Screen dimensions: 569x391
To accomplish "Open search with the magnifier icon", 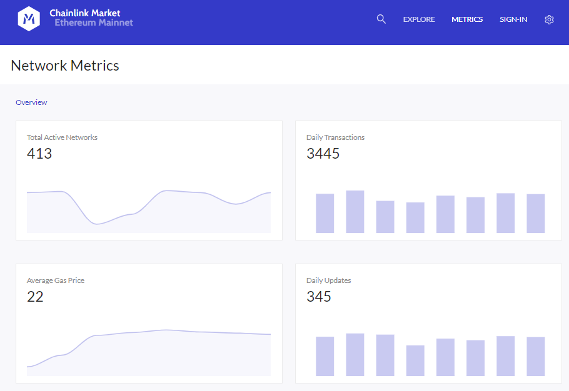I will (381, 19).
